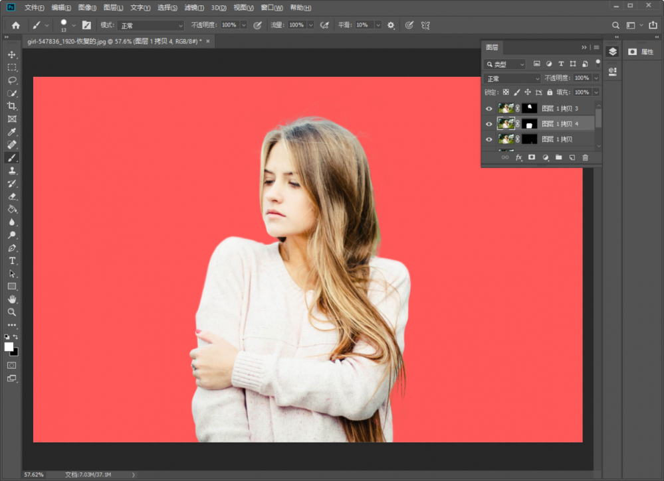Select the Crop tool in toolbar

pos(12,106)
